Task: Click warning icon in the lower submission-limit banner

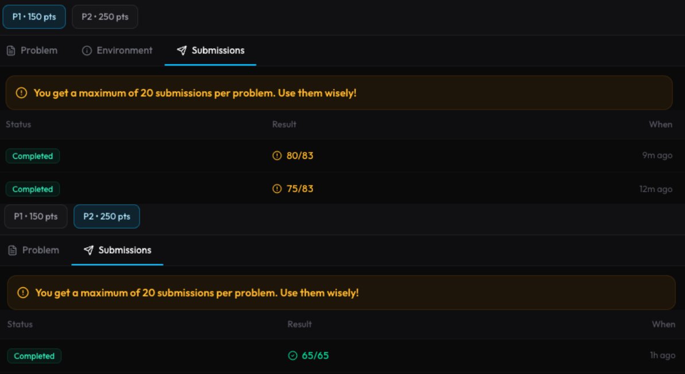Action: tap(23, 293)
